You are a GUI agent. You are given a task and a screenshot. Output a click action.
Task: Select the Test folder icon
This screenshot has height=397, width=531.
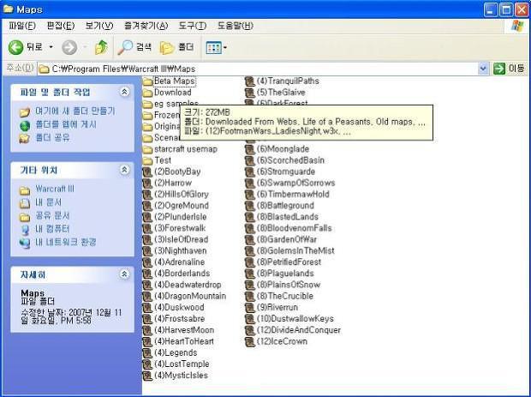point(147,160)
